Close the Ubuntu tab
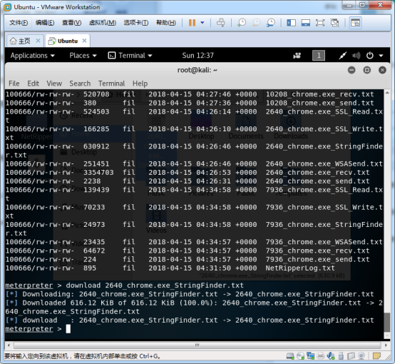This screenshot has height=364, width=395. [x=84, y=41]
